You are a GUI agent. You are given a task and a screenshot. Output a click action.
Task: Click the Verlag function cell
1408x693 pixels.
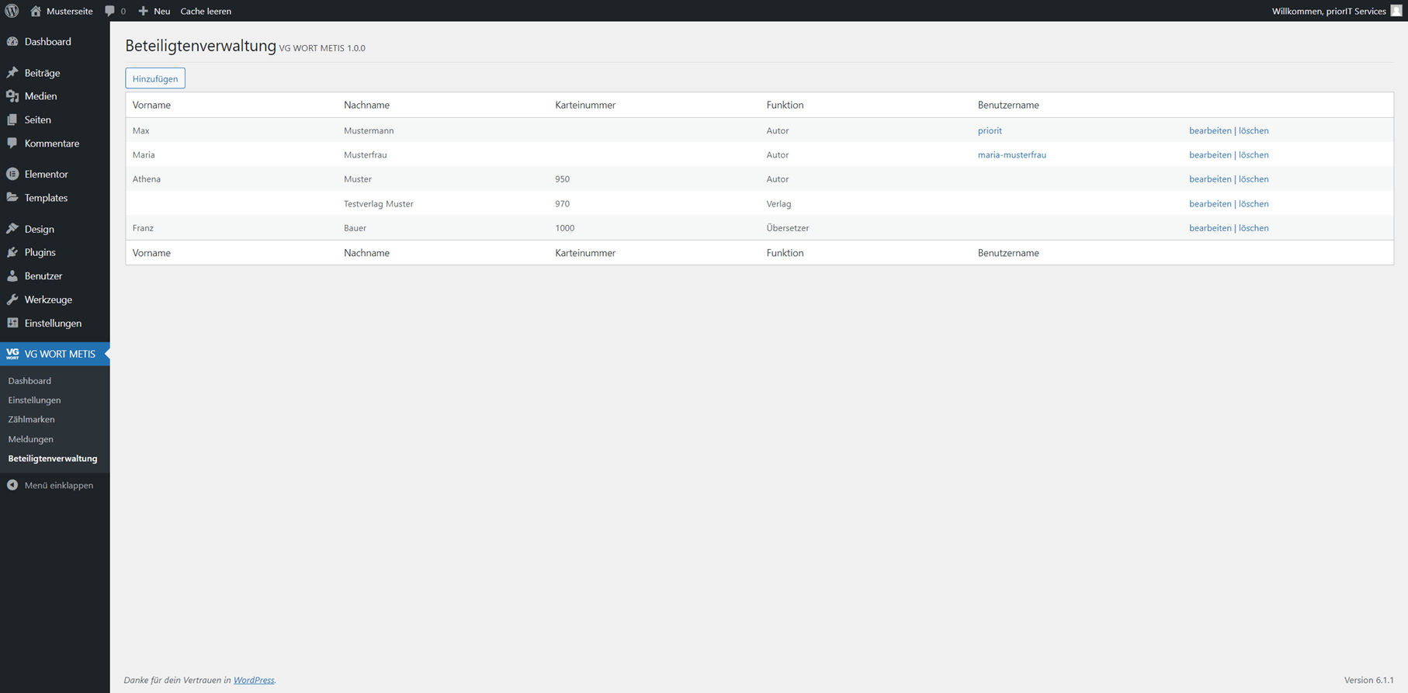[x=779, y=204]
